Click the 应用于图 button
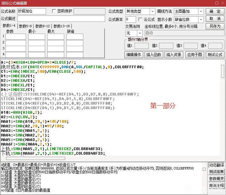226x195 pixels. [194, 55]
